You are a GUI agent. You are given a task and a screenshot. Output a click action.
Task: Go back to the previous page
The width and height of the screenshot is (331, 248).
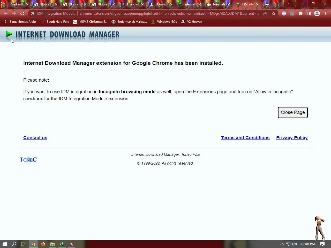pyautogui.click(x=6, y=13)
